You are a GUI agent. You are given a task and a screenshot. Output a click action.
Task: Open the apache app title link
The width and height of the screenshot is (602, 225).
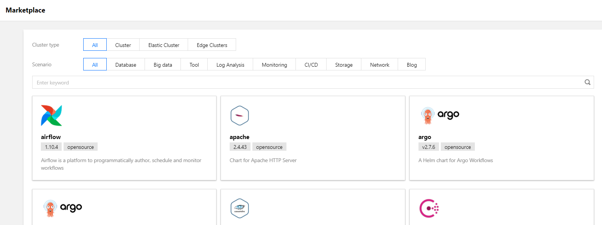240,137
